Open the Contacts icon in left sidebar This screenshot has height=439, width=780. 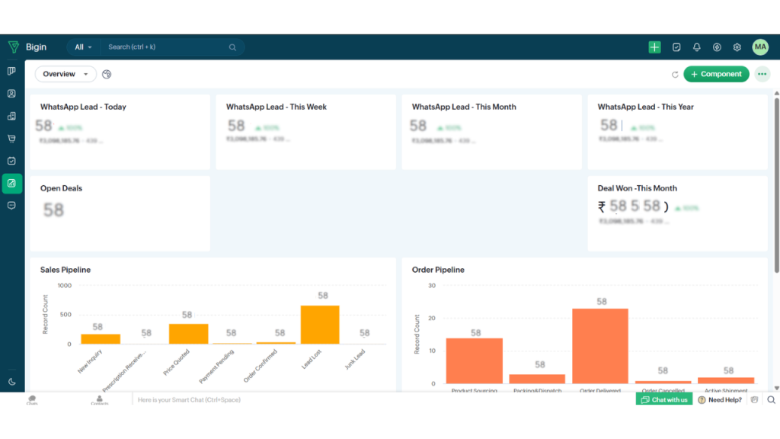11,94
